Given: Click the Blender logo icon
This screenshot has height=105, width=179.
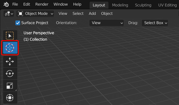Looking at the screenshot, I should point(6,4).
